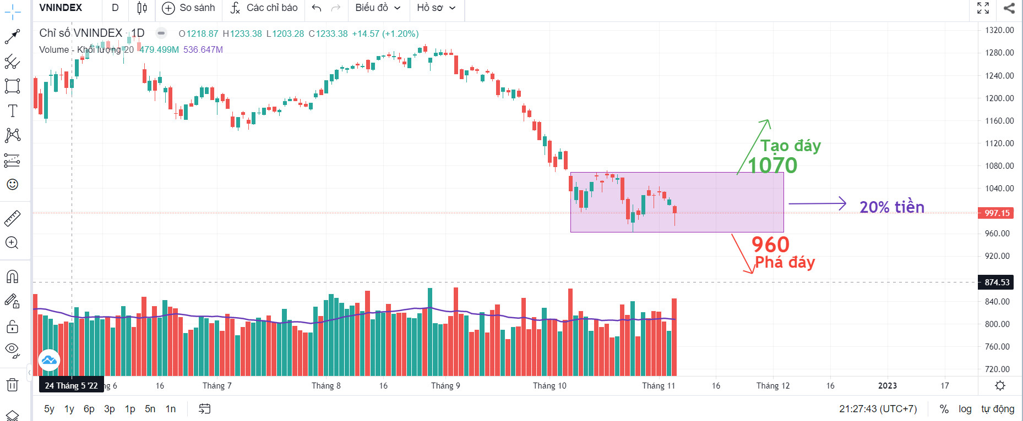Image resolution: width=1023 pixels, height=421 pixels.
Task: Enter fullscreen mode with arrows icon
Action: tap(983, 8)
